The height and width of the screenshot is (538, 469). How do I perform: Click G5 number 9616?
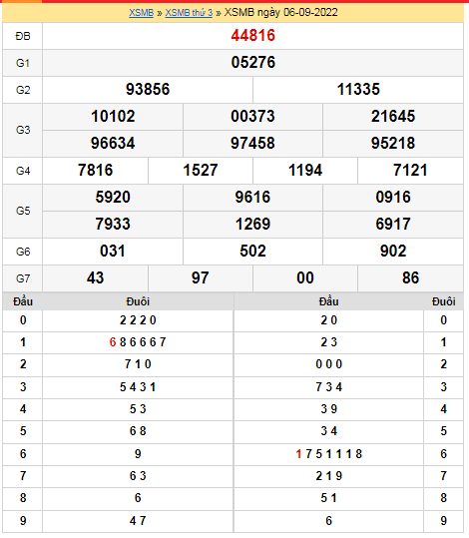[x=252, y=197]
